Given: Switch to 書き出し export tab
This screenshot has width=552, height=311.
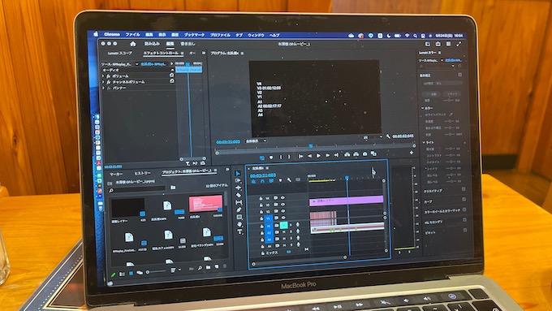Looking at the screenshot, I should [x=188, y=44].
